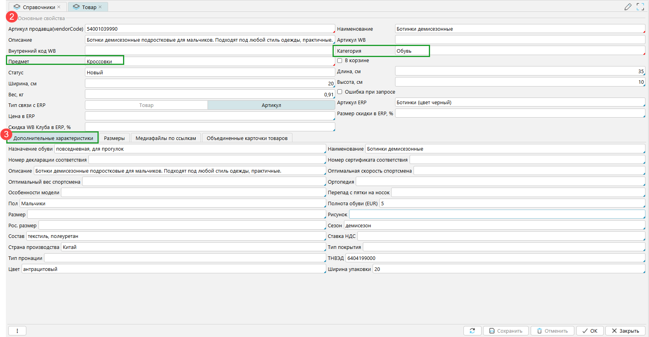
Task: Click the Закрыть button
Action: point(625,331)
